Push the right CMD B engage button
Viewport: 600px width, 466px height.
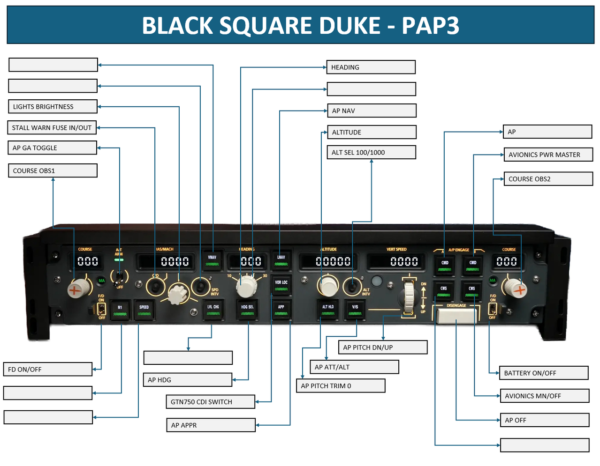tap(472, 266)
